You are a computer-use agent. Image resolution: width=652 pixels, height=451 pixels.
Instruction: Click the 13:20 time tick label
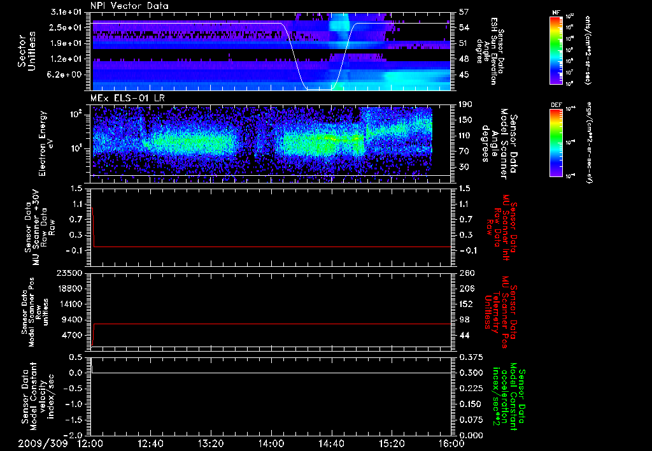211,443
